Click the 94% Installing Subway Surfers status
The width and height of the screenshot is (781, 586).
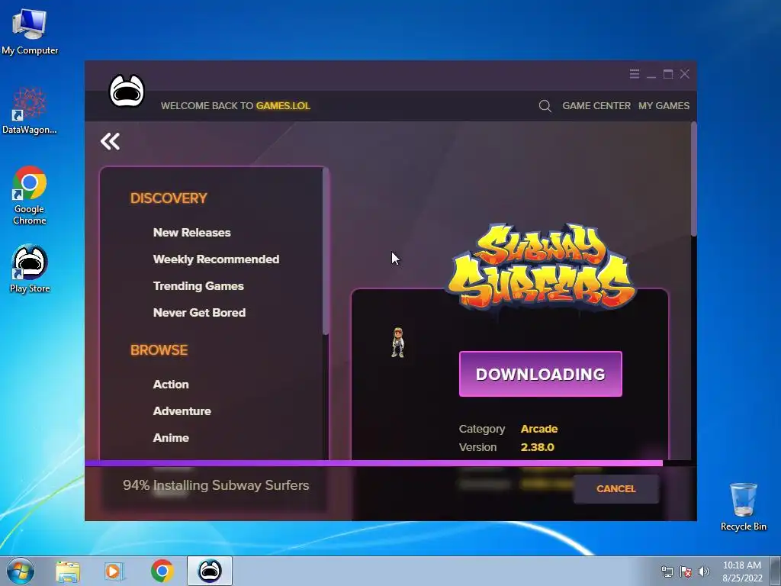click(216, 485)
